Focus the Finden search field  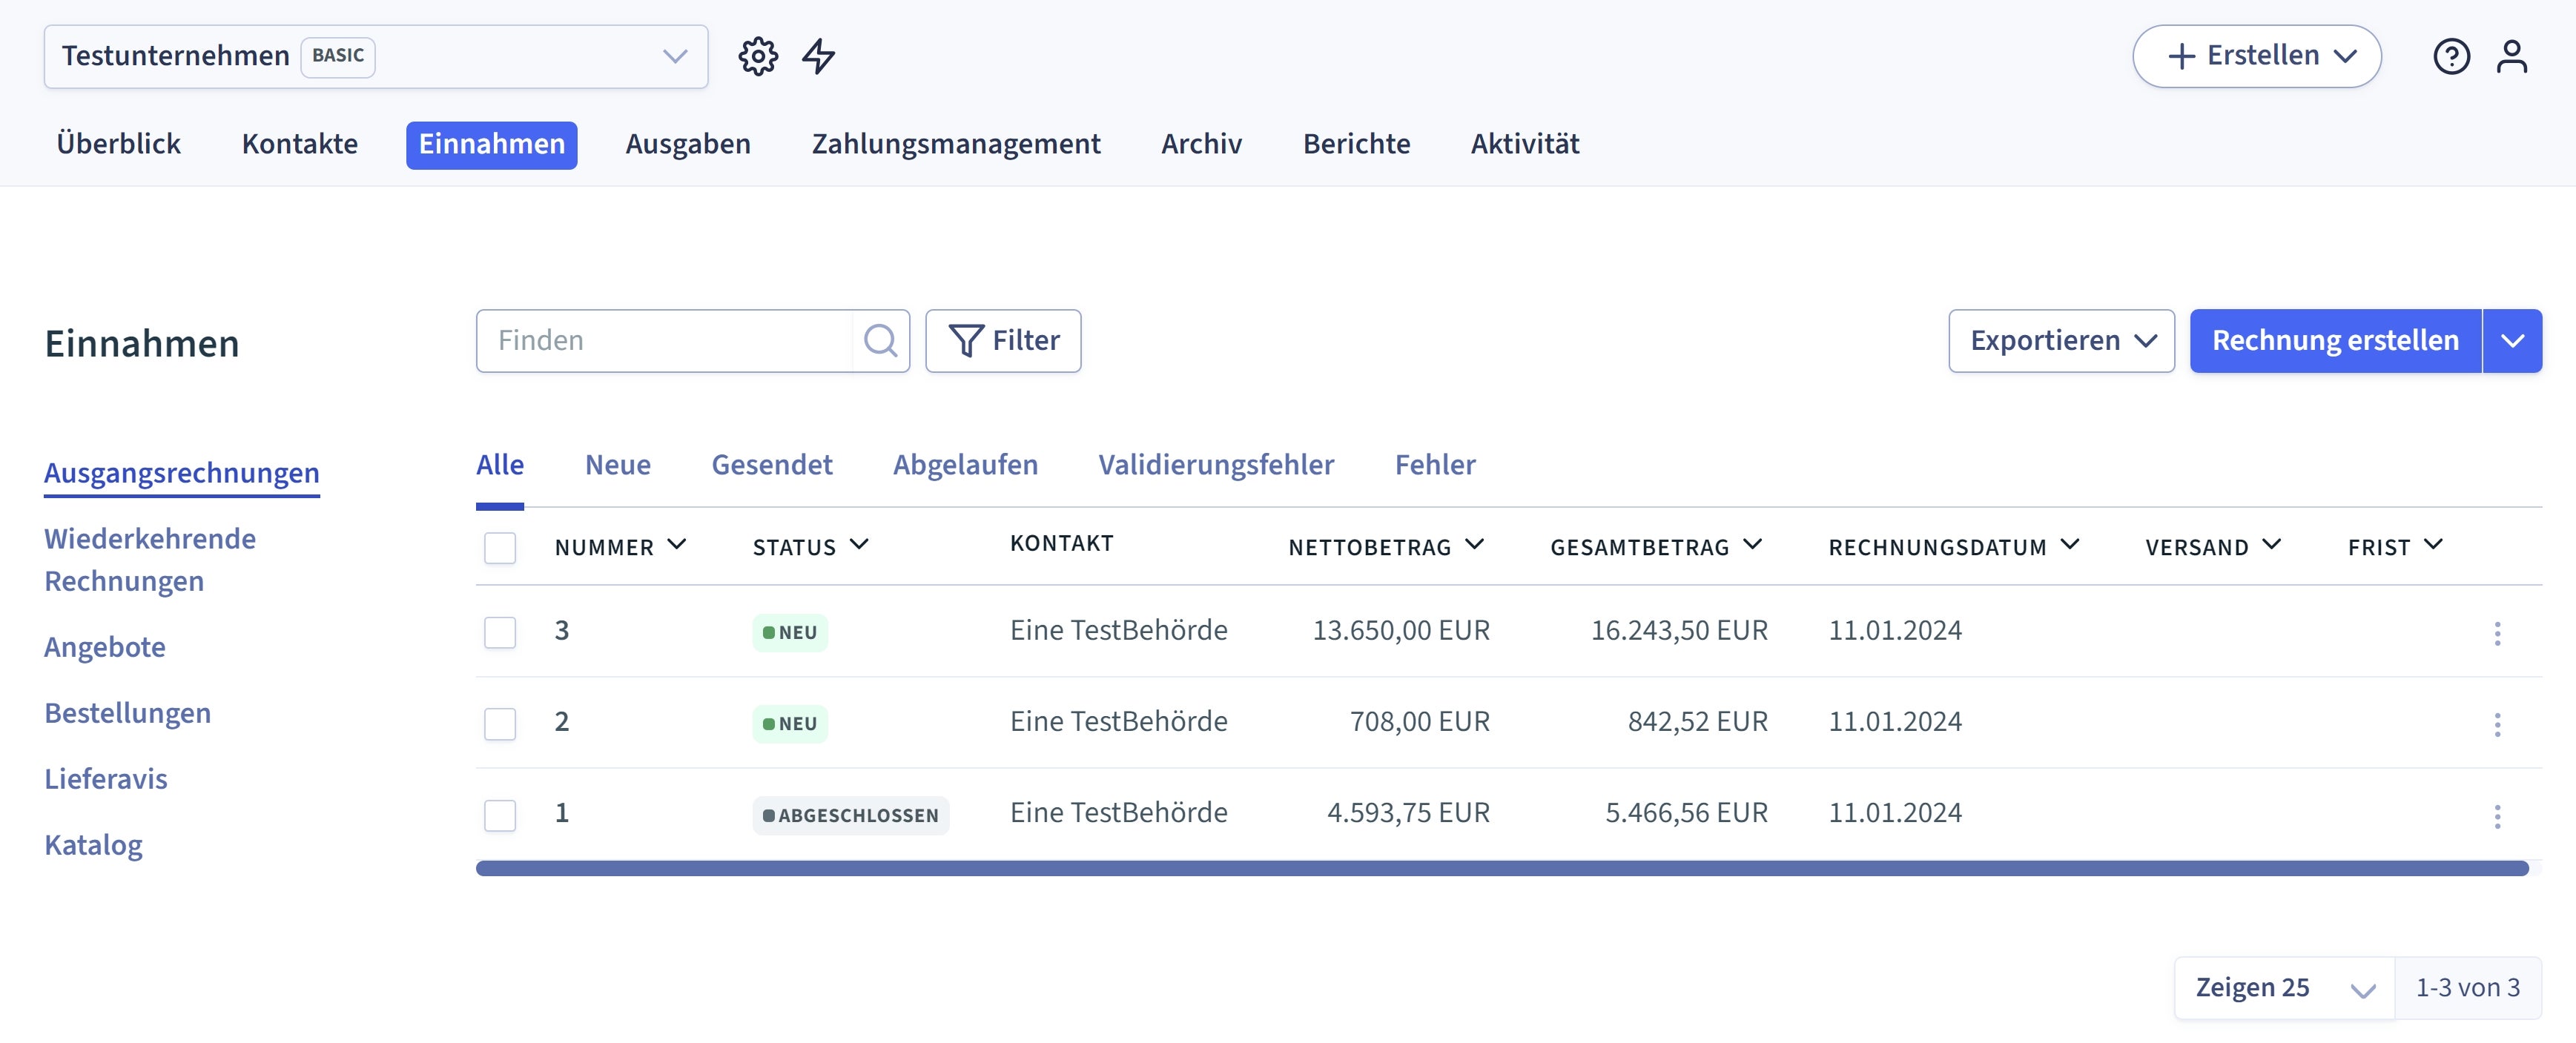click(665, 341)
